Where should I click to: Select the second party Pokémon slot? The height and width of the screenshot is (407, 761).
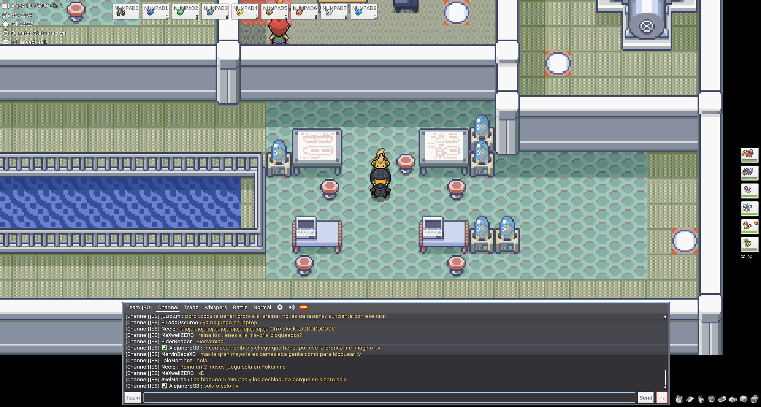click(750, 173)
